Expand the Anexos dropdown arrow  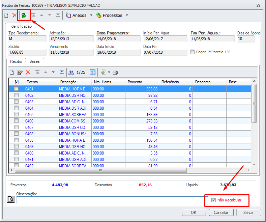(x=91, y=15)
